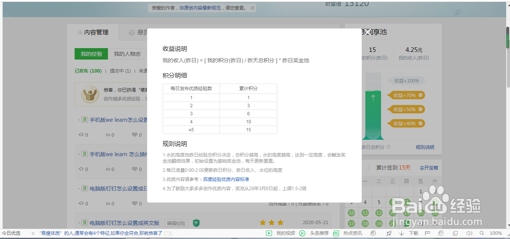
Task: Click the 优 quality badge beside 编辑经验
Action: (x=196, y=223)
